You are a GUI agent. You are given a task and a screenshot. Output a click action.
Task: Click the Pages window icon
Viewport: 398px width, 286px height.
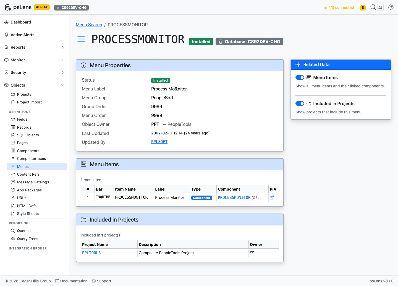13,143
